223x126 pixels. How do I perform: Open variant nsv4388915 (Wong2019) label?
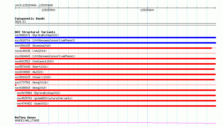tap(31, 88)
